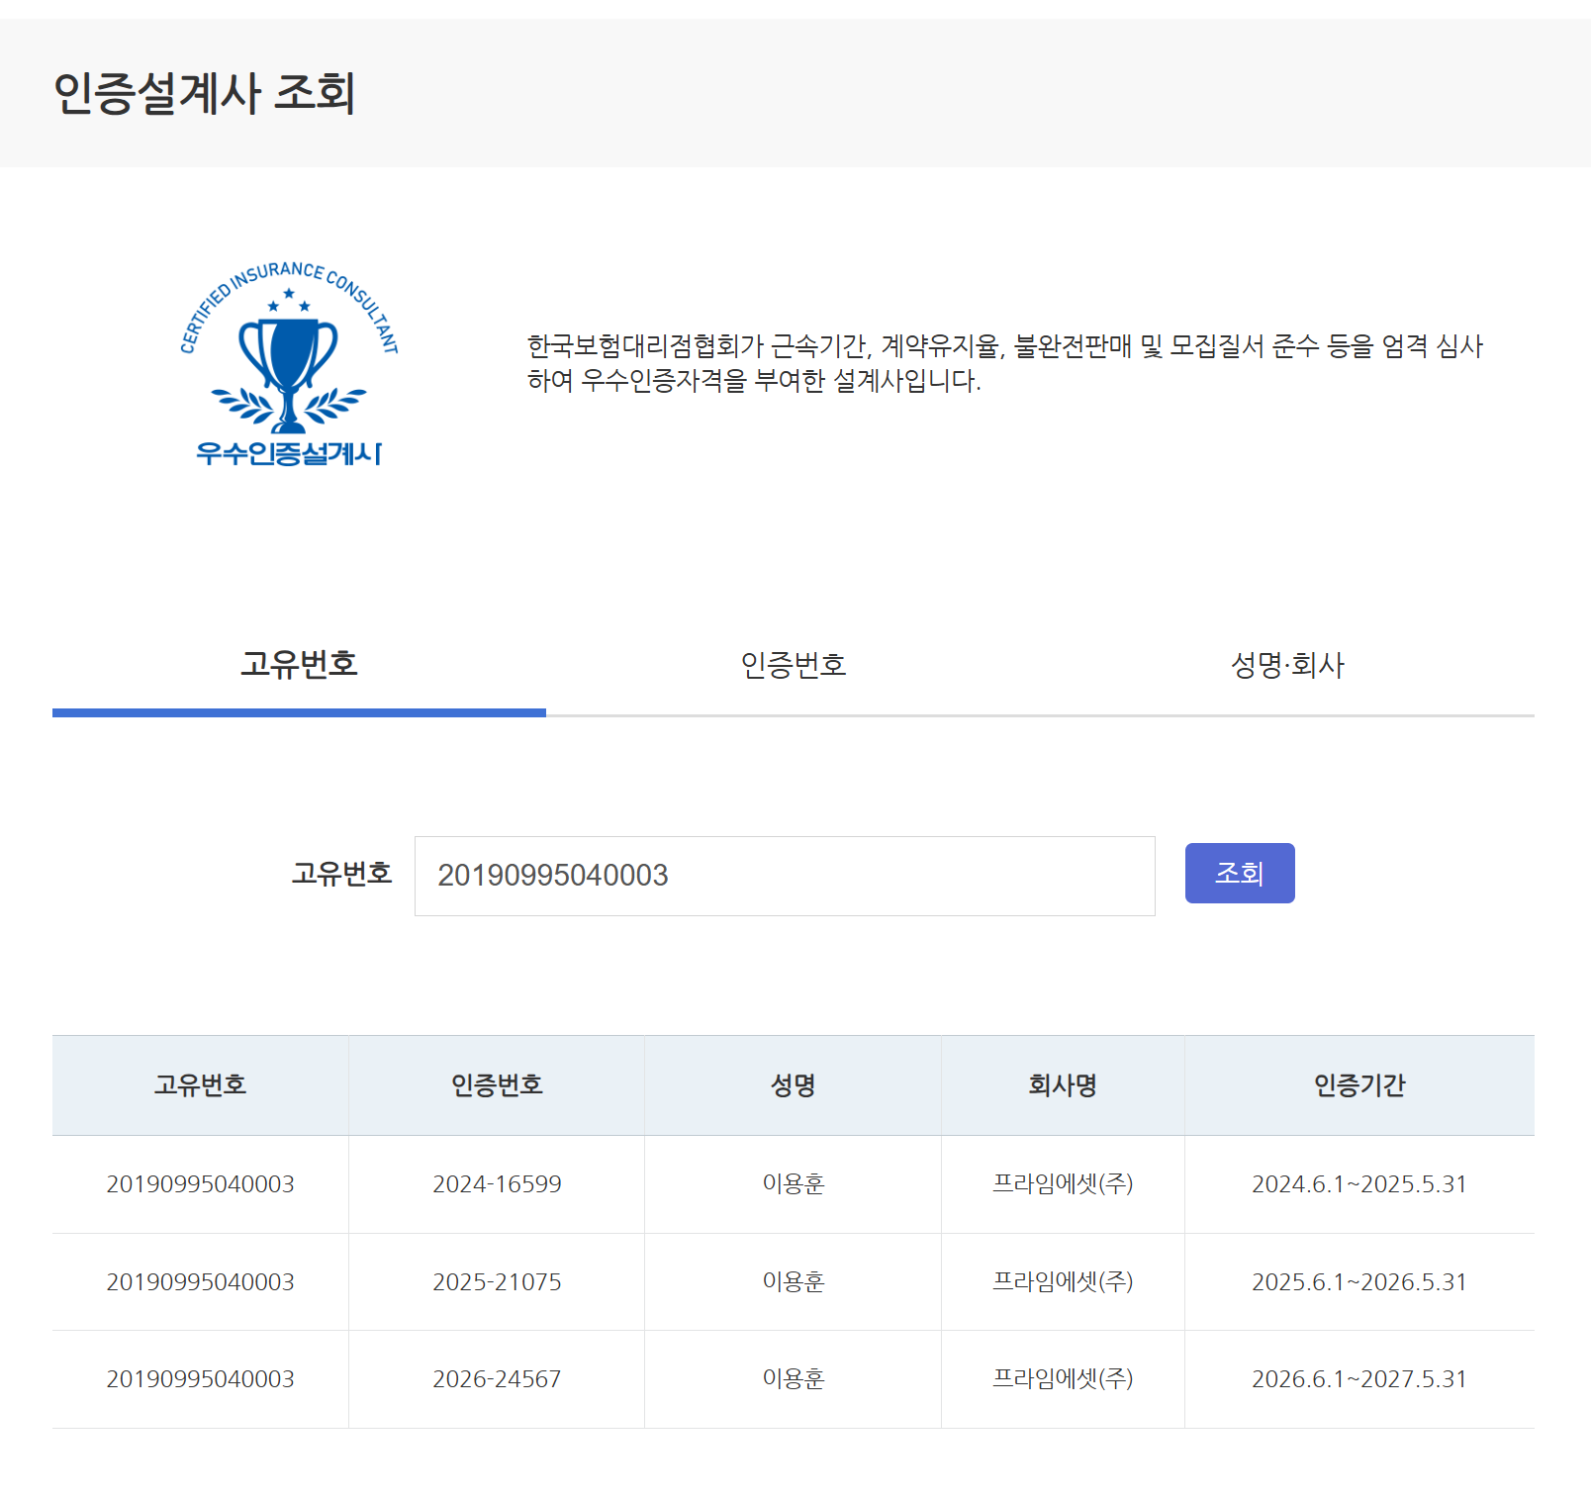
Task: Open the 성명·회사 tab
Action: pyautogui.click(x=1287, y=664)
